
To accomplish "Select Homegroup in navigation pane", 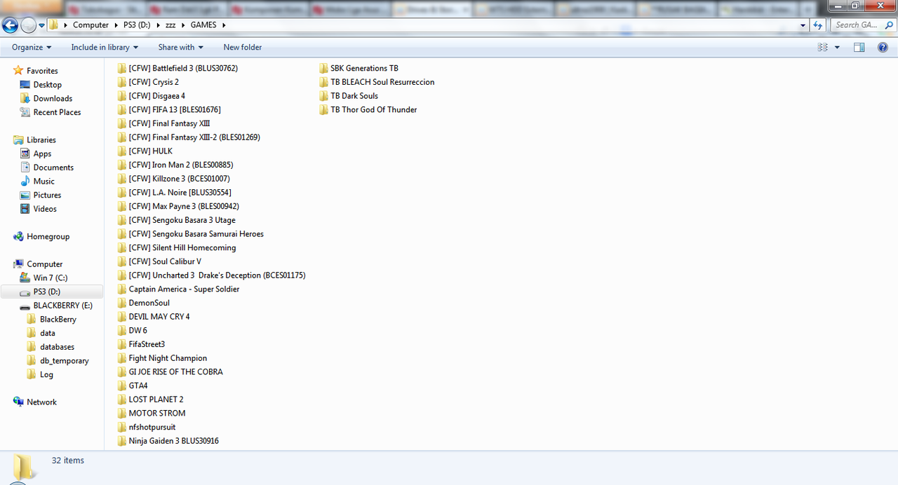I will pos(48,237).
